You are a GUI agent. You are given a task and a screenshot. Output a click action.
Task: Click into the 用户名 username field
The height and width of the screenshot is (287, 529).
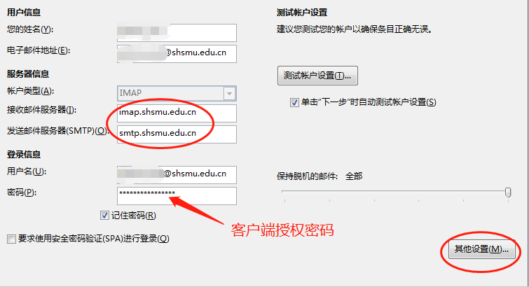177,175
